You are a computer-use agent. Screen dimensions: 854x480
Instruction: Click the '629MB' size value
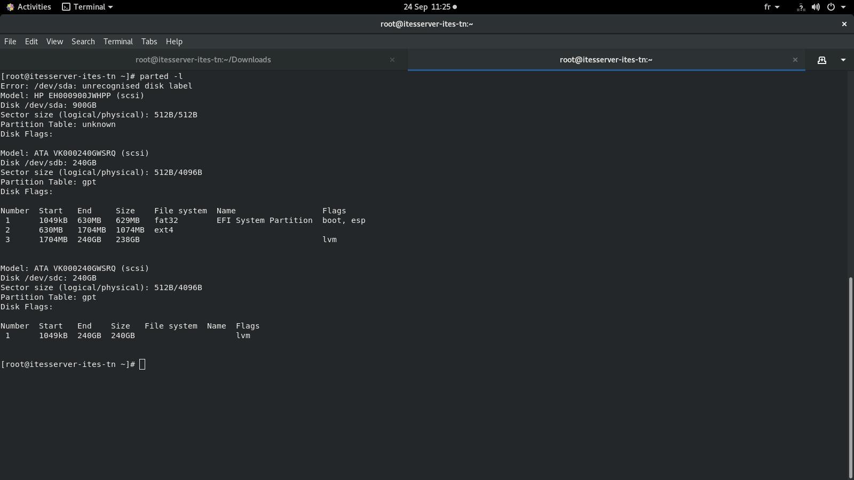click(128, 220)
